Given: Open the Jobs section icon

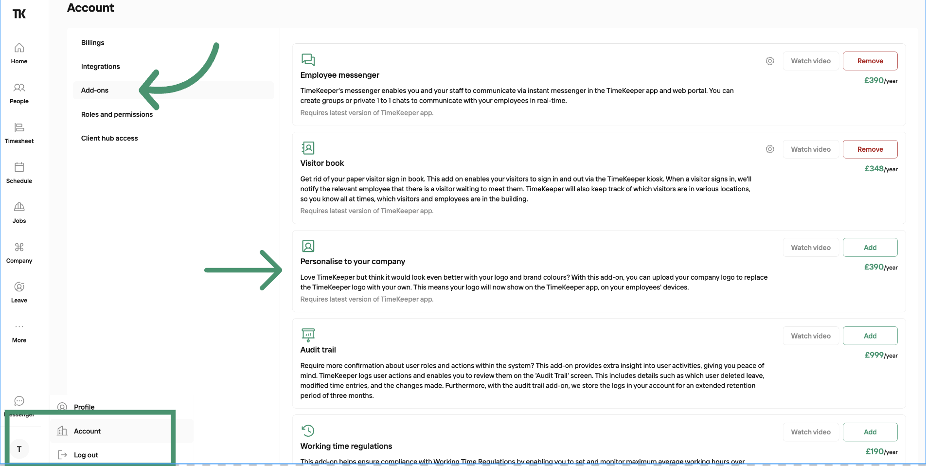Looking at the screenshot, I should (19, 207).
